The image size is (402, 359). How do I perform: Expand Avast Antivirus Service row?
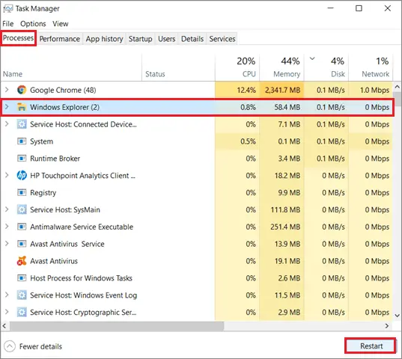[7, 244]
